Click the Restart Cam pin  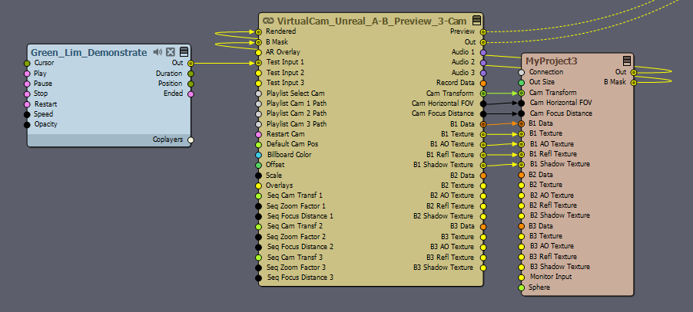click(259, 134)
